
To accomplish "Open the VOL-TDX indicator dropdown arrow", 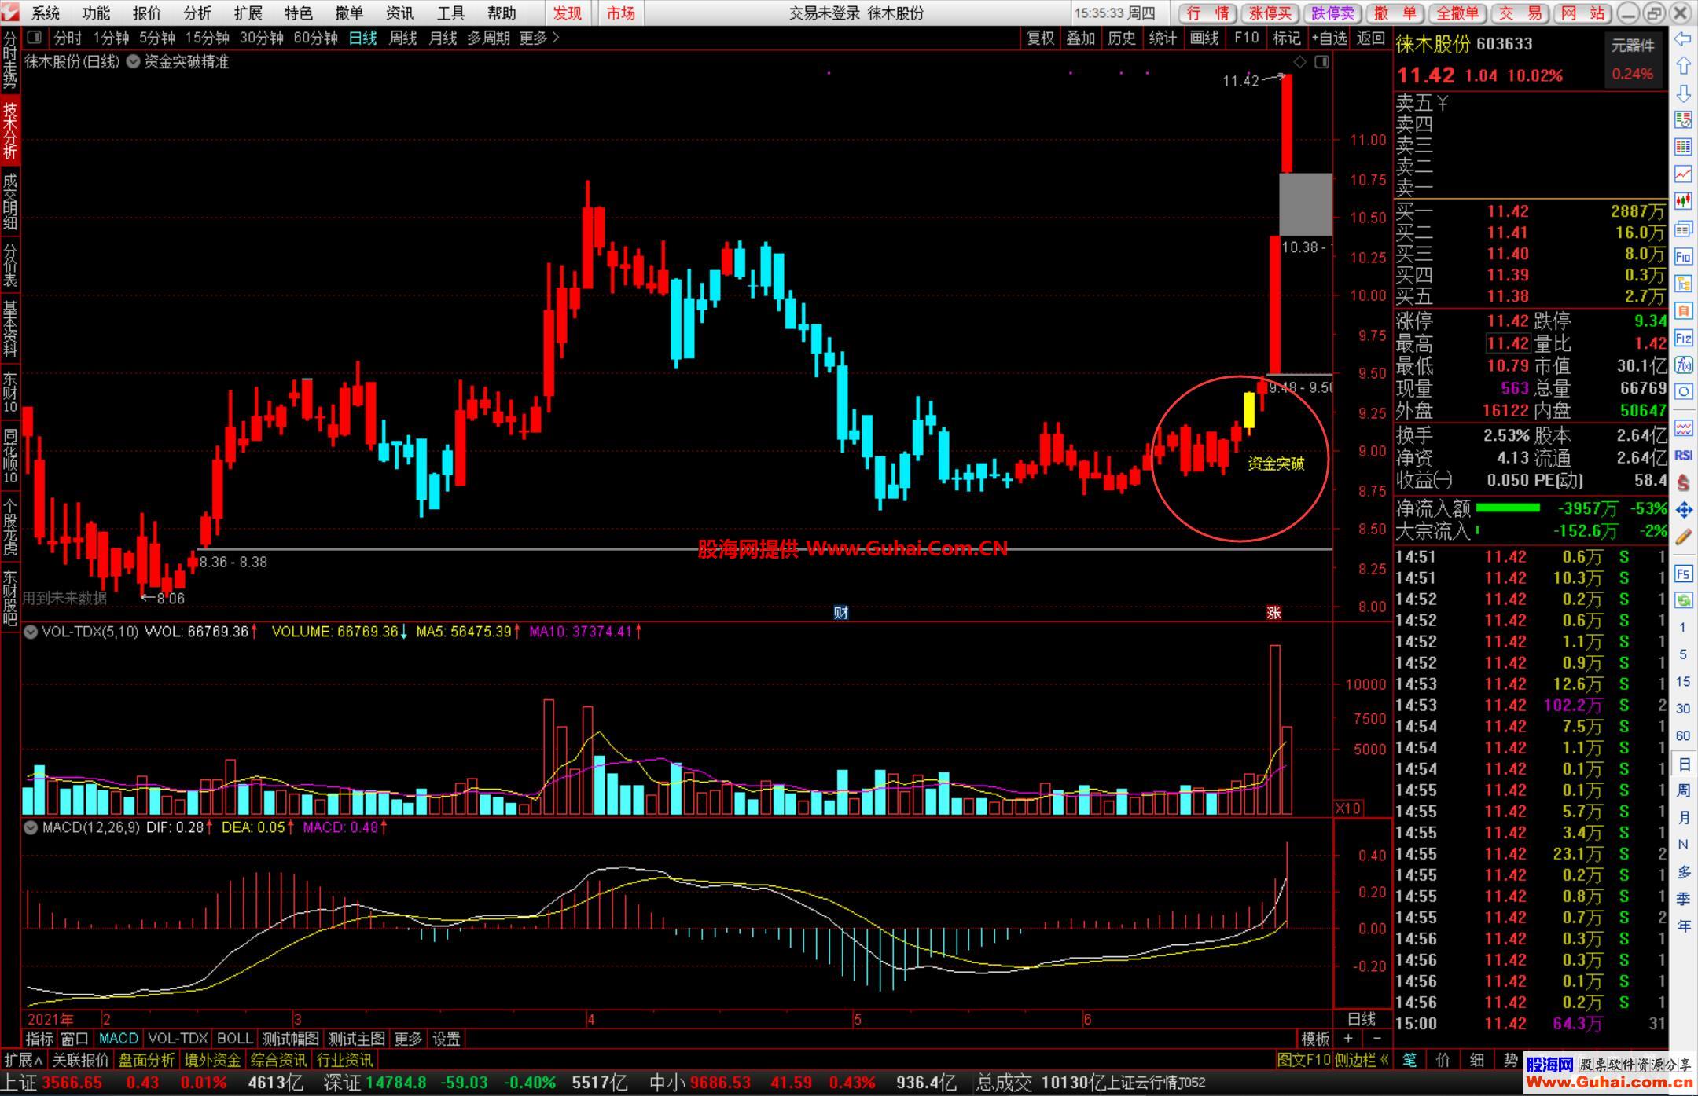I will coord(30,632).
